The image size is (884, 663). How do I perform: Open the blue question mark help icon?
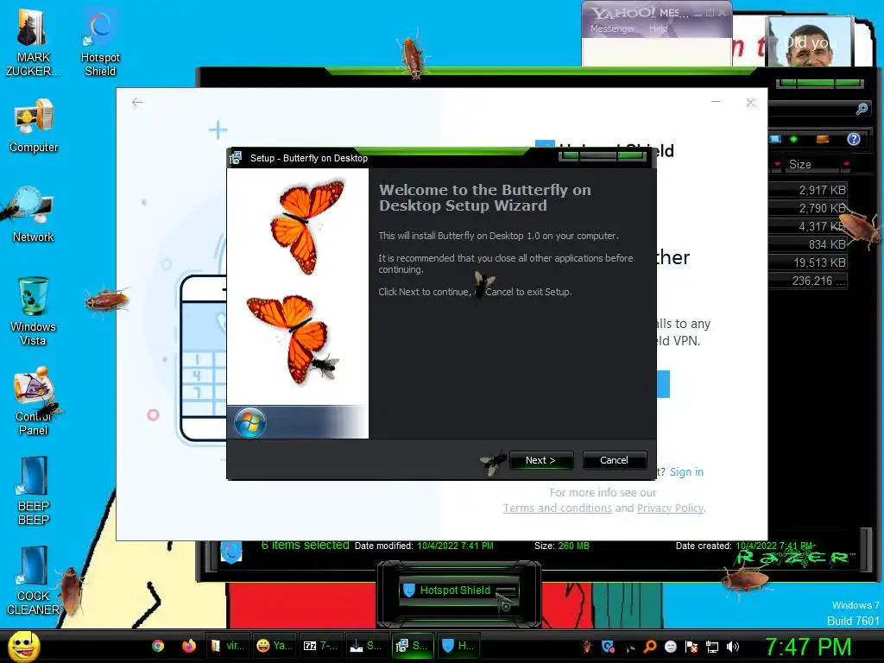854,139
